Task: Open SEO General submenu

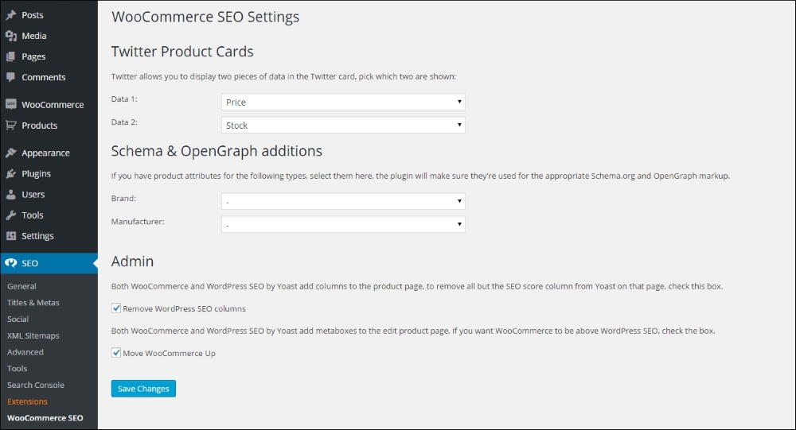Action: (x=21, y=286)
